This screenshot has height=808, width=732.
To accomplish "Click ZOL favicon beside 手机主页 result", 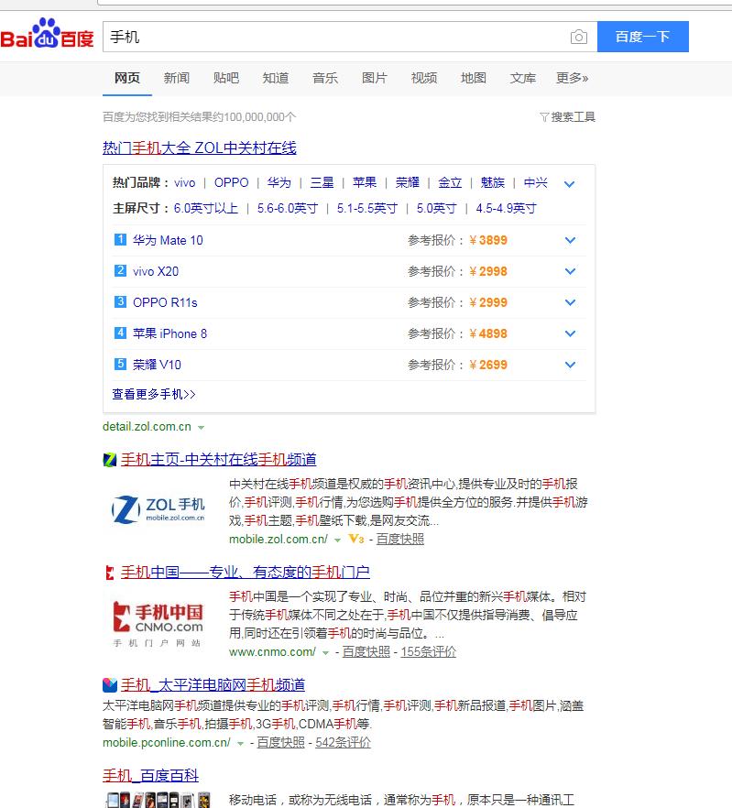I will click(110, 460).
